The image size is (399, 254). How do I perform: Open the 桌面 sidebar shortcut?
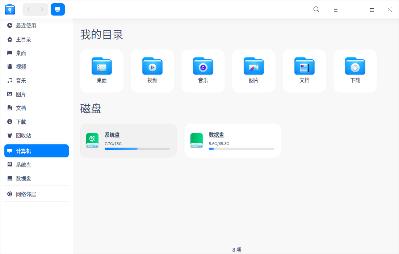point(20,53)
